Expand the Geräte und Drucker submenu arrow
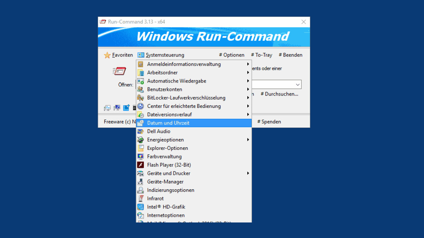 (x=248, y=173)
